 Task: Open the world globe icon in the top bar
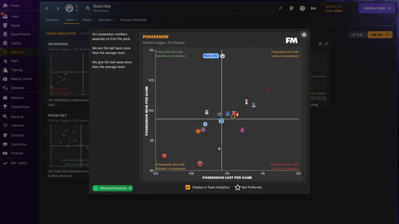coord(291,8)
